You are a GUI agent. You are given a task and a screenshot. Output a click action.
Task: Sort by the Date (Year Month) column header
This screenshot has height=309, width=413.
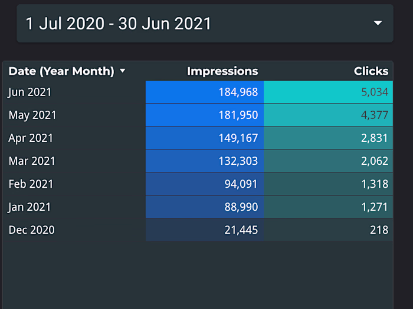[x=61, y=71]
